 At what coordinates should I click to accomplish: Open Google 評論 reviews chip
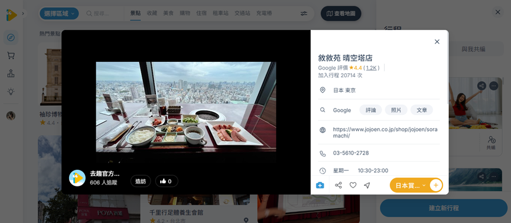point(370,110)
